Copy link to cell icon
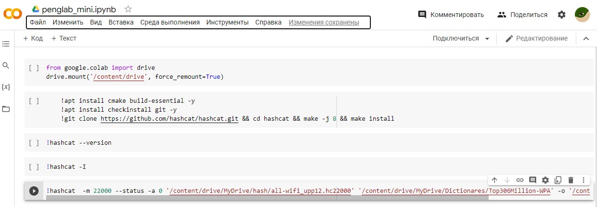Image resolution: width=597 pixels, height=207 pixels. click(520, 180)
